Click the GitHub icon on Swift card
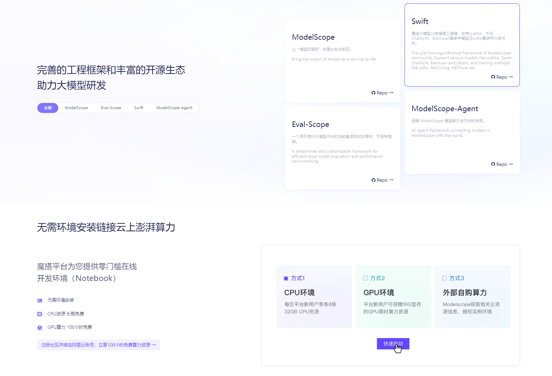 pos(493,77)
